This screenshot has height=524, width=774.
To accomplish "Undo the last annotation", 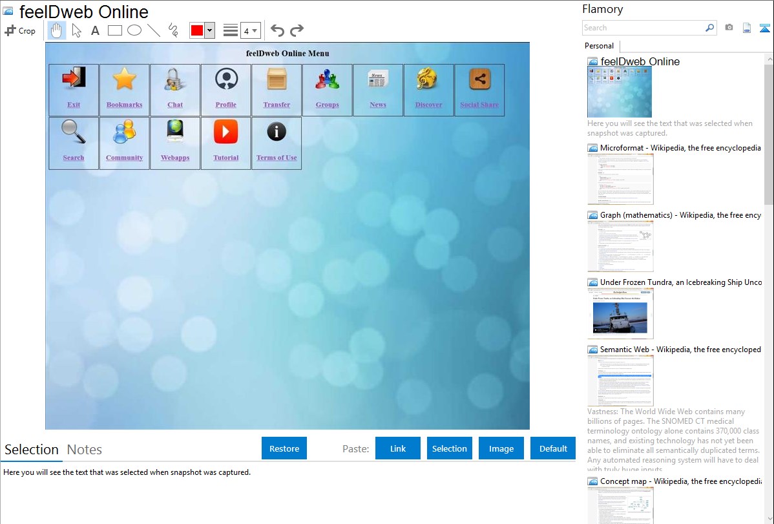I will [277, 30].
